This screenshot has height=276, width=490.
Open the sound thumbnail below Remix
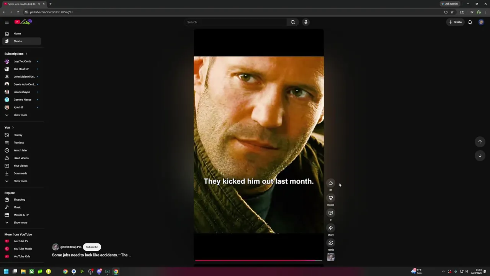[331, 257]
